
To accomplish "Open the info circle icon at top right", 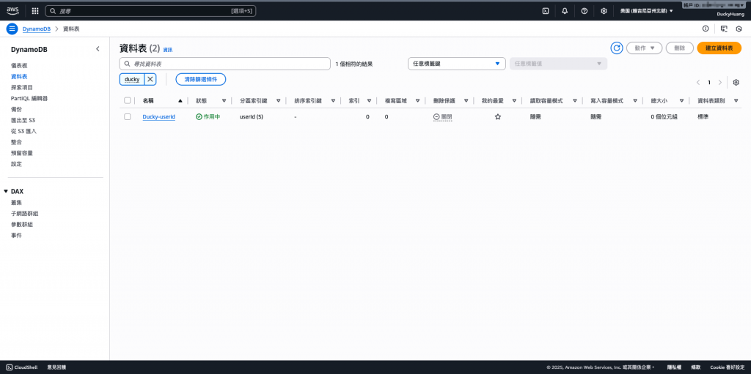I will point(706,29).
